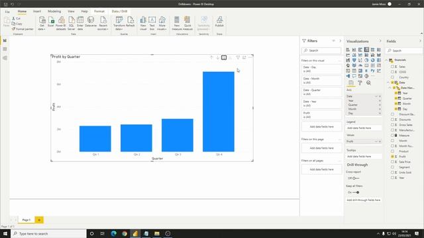The height and width of the screenshot is (238, 424).
Task: Switch to the Format ribbon tab
Action: pos(99,11)
